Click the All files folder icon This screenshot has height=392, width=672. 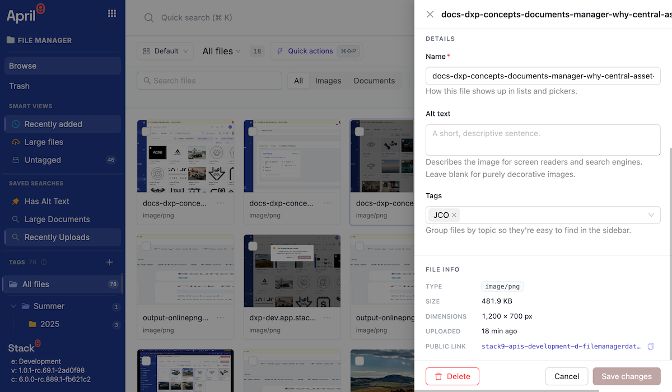13,284
